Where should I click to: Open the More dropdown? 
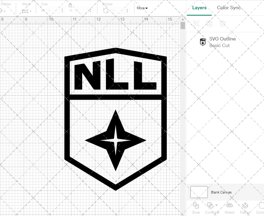click(142, 8)
